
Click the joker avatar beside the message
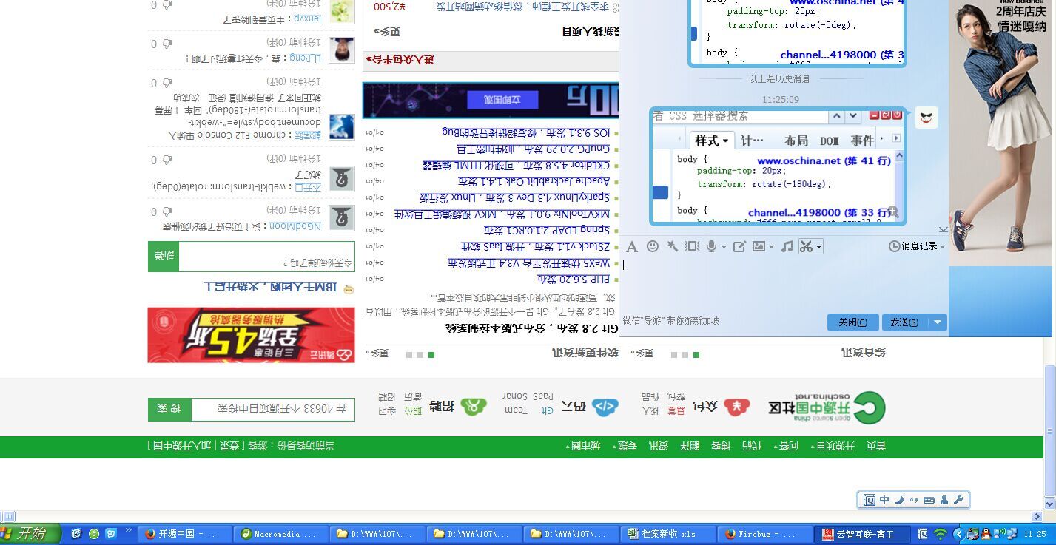[x=926, y=117]
